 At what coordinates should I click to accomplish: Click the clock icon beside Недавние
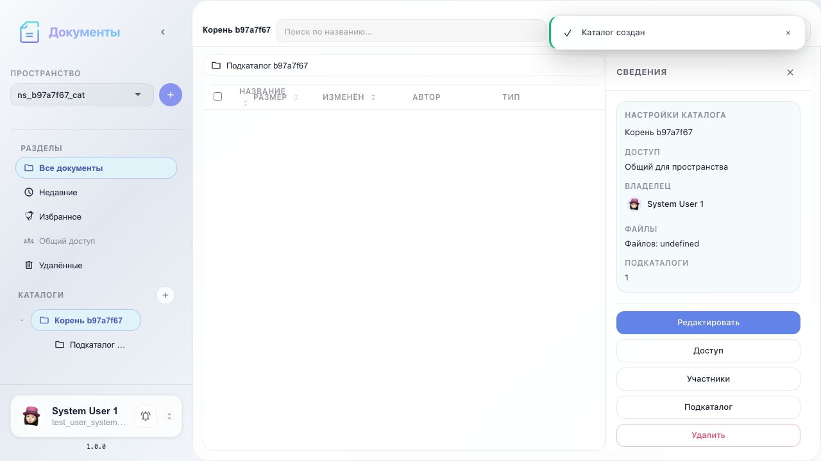29,192
